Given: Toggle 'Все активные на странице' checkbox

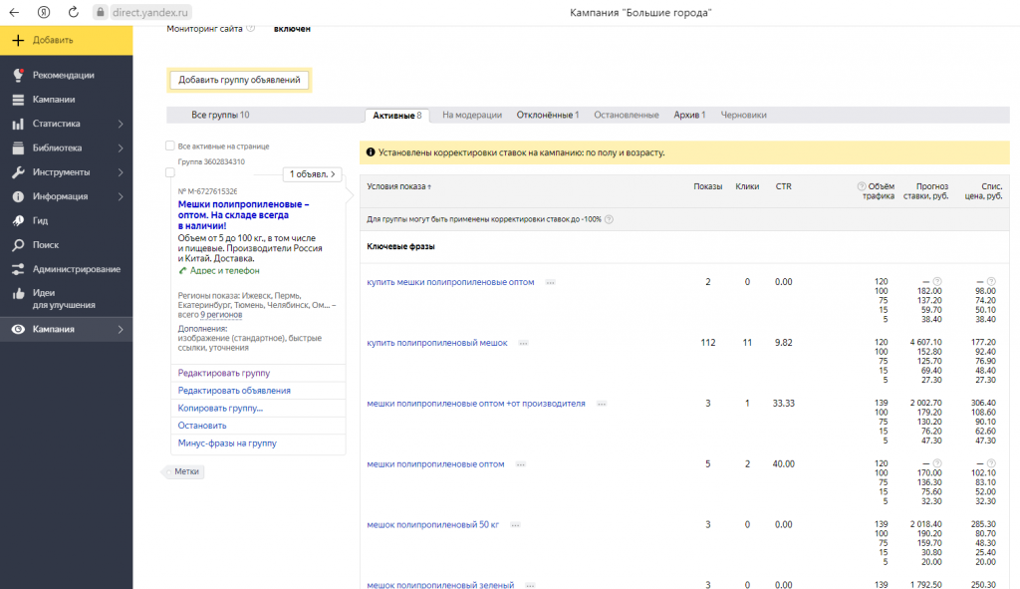Looking at the screenshot, I should tap(169, 146).
